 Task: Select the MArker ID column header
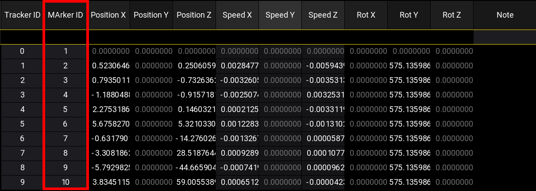(66, 15)
